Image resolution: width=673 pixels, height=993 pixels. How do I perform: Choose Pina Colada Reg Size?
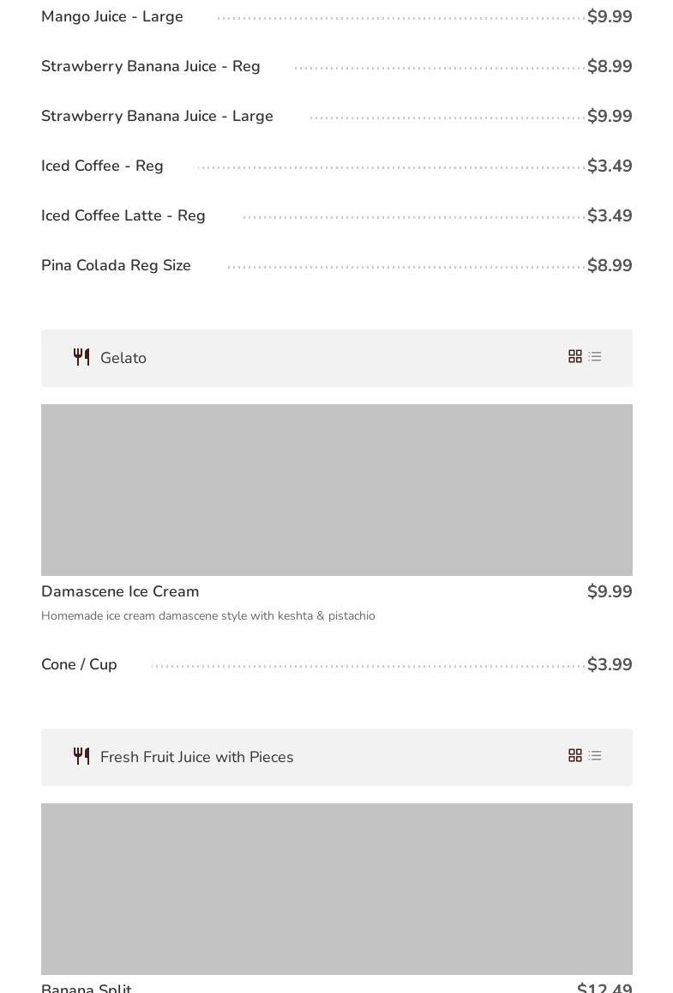[116, 266]
